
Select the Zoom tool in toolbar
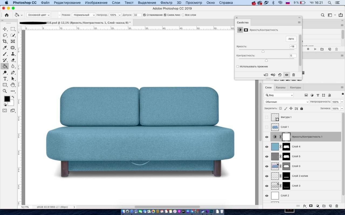tap(5, 91)
